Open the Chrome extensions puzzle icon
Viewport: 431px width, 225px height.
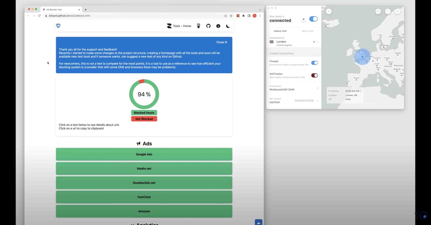243,16
